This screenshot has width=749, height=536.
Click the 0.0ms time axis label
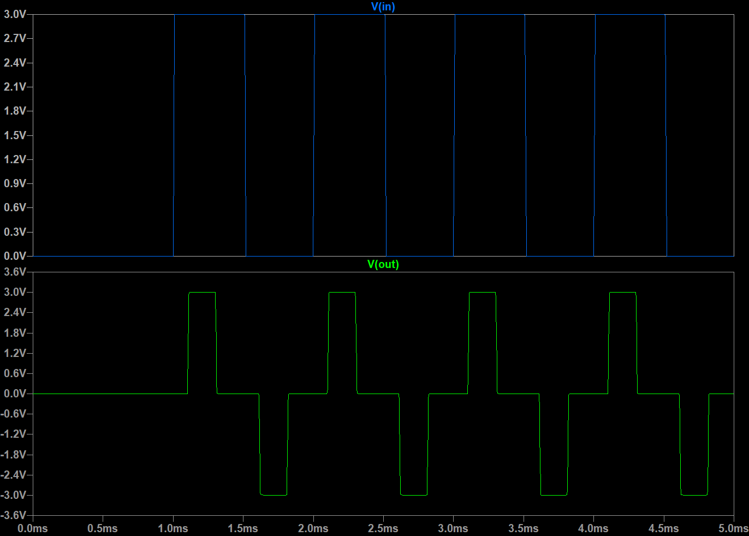tap(33, 528)
